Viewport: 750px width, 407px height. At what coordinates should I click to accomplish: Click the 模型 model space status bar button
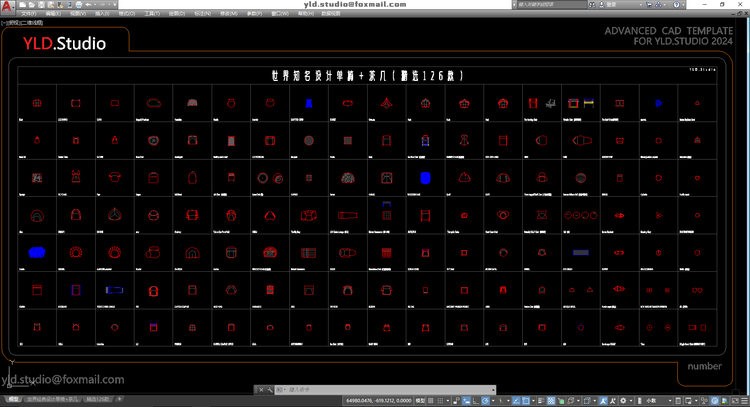tap(420, 401)
